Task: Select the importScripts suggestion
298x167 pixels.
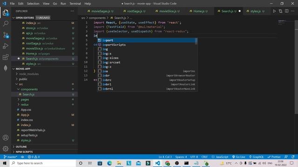Action: (x=146, y=45)
